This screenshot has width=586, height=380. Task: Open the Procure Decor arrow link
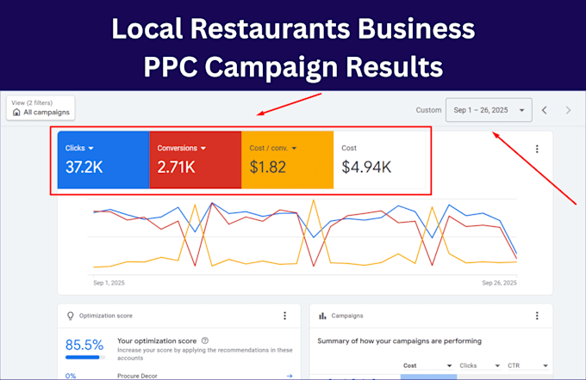(290, 376)
